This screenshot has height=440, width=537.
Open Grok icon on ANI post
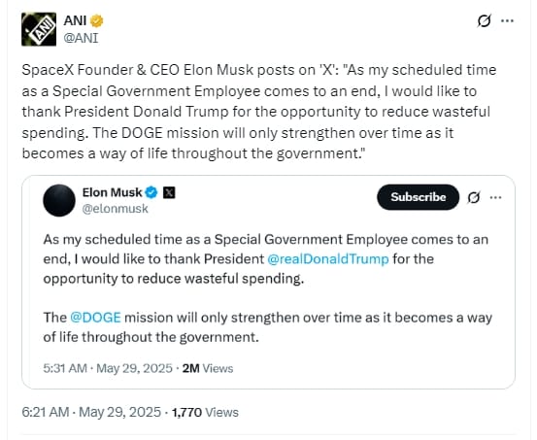tap(485, 21)
